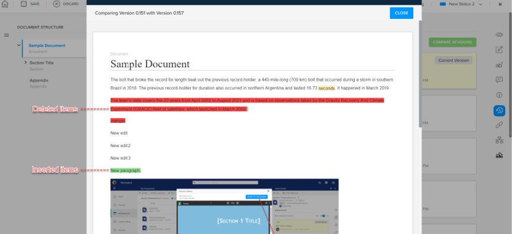Click the Home icon in top bar
The width and height of the screenshot is (513, 234).
point(5,4)
